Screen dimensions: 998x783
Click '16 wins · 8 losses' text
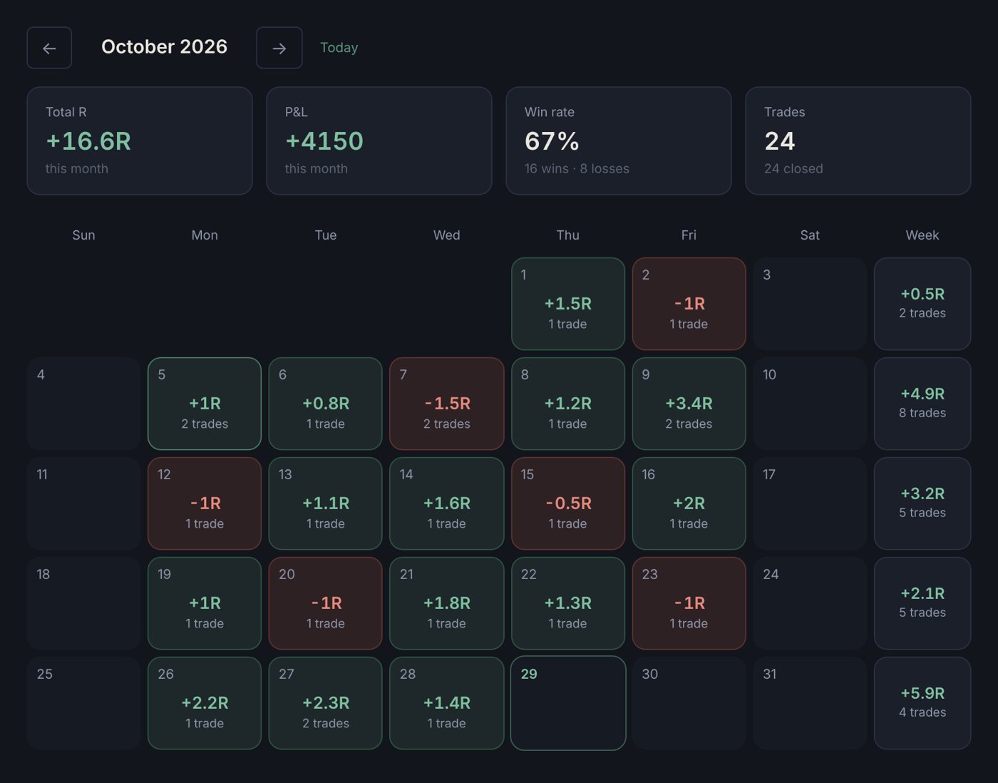point(577,169)
